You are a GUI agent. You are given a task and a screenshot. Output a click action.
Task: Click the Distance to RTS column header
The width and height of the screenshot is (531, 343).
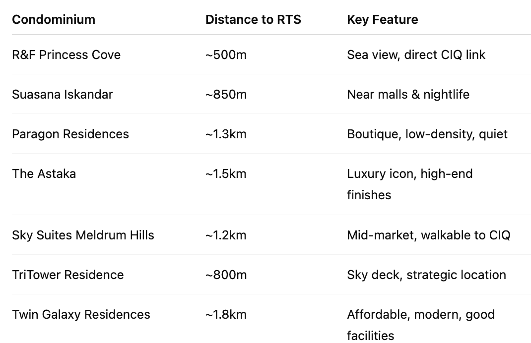click(x=253, y=20)
